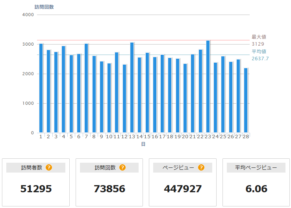Click the 平均値 label beside the chart
291x208 pixels.
coord(259,51)
